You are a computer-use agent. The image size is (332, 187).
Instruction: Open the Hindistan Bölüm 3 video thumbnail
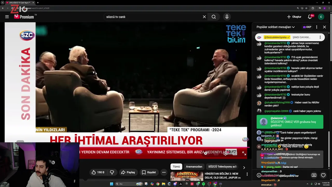187,176
